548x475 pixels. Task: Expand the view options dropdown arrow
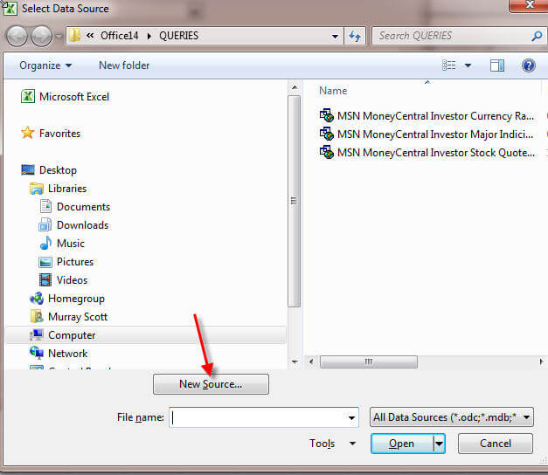tap(468, 65)
